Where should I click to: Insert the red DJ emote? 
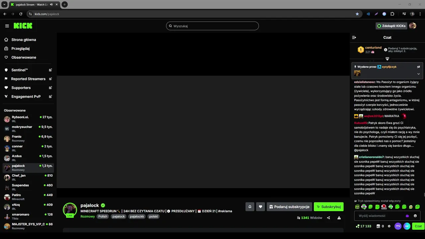[x=384, y=207]
